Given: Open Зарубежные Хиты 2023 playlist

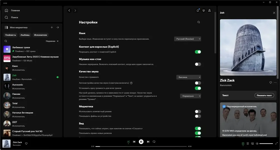Looking at the screenshot, I should click(x=32, y=59).
